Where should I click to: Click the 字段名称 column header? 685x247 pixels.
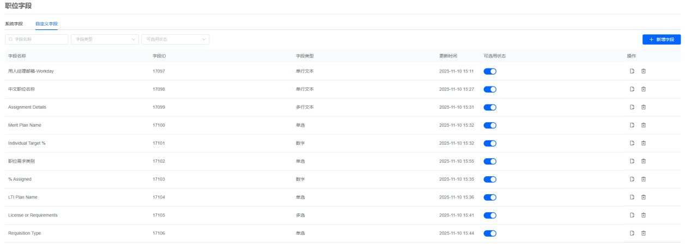(x=17, y=56)
